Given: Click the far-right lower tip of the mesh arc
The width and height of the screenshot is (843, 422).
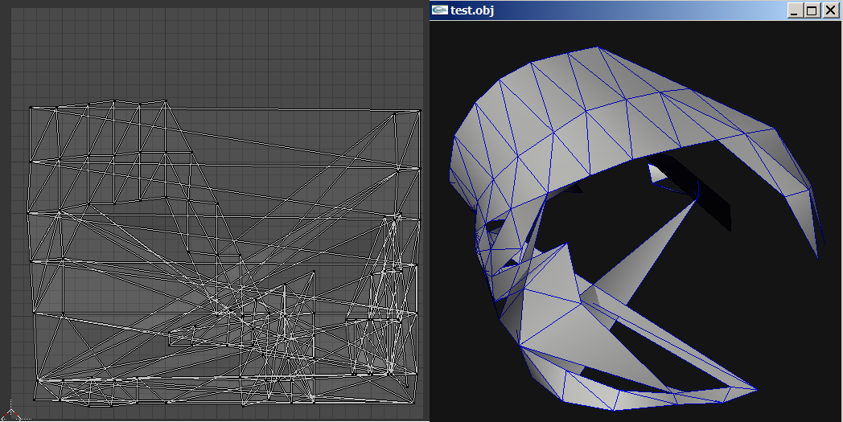Looking at the screenshot, I should coord(818,258).
